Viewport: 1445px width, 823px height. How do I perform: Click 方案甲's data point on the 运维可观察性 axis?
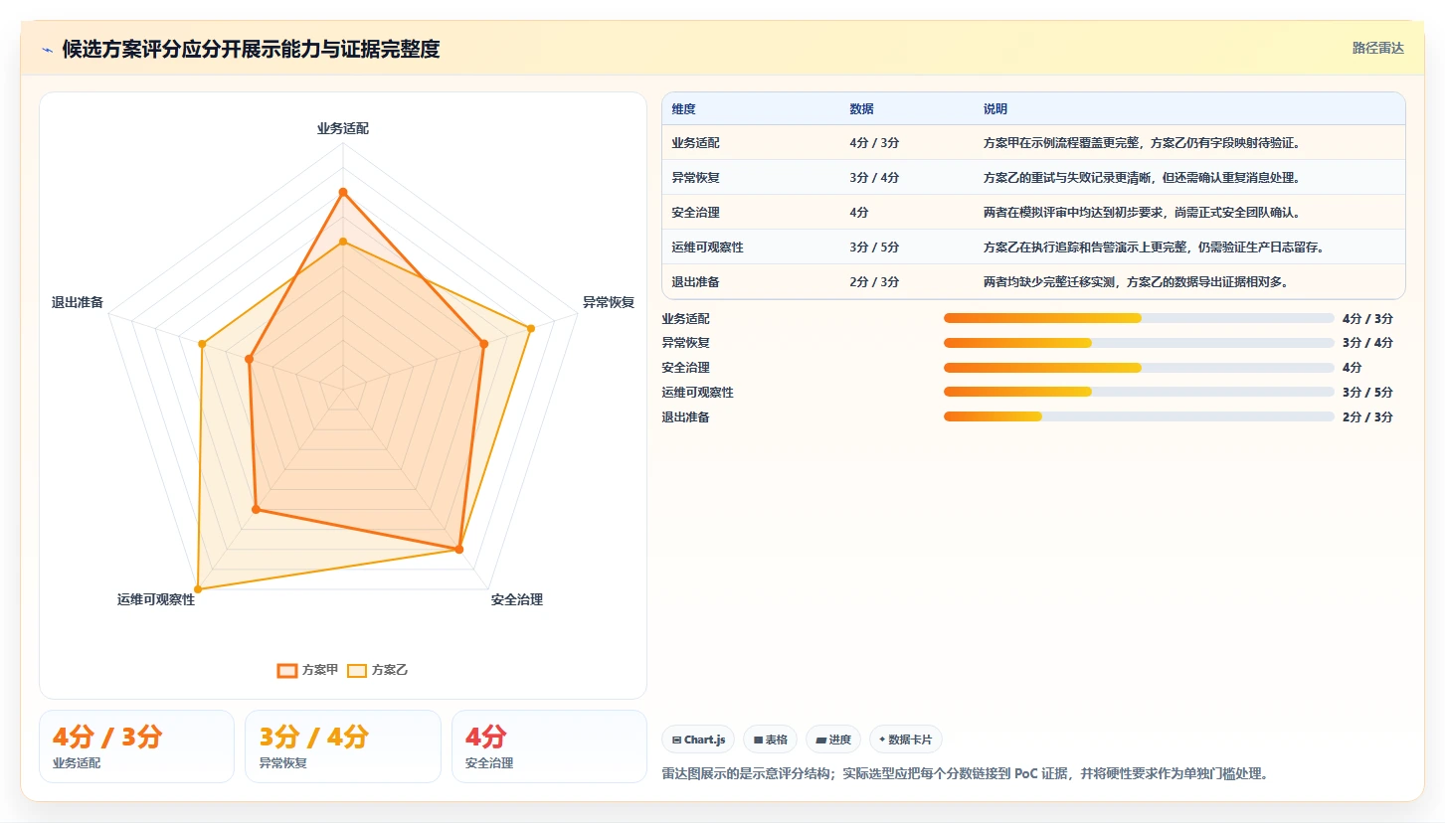[x=256, y=510]
